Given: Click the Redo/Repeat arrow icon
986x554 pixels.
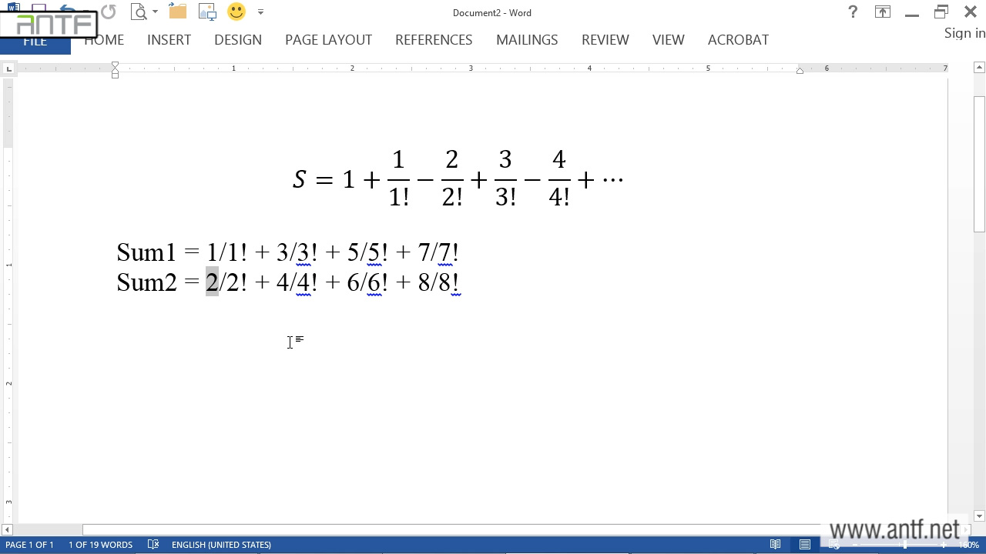Looking at the screenshot, I should [109, 12].
